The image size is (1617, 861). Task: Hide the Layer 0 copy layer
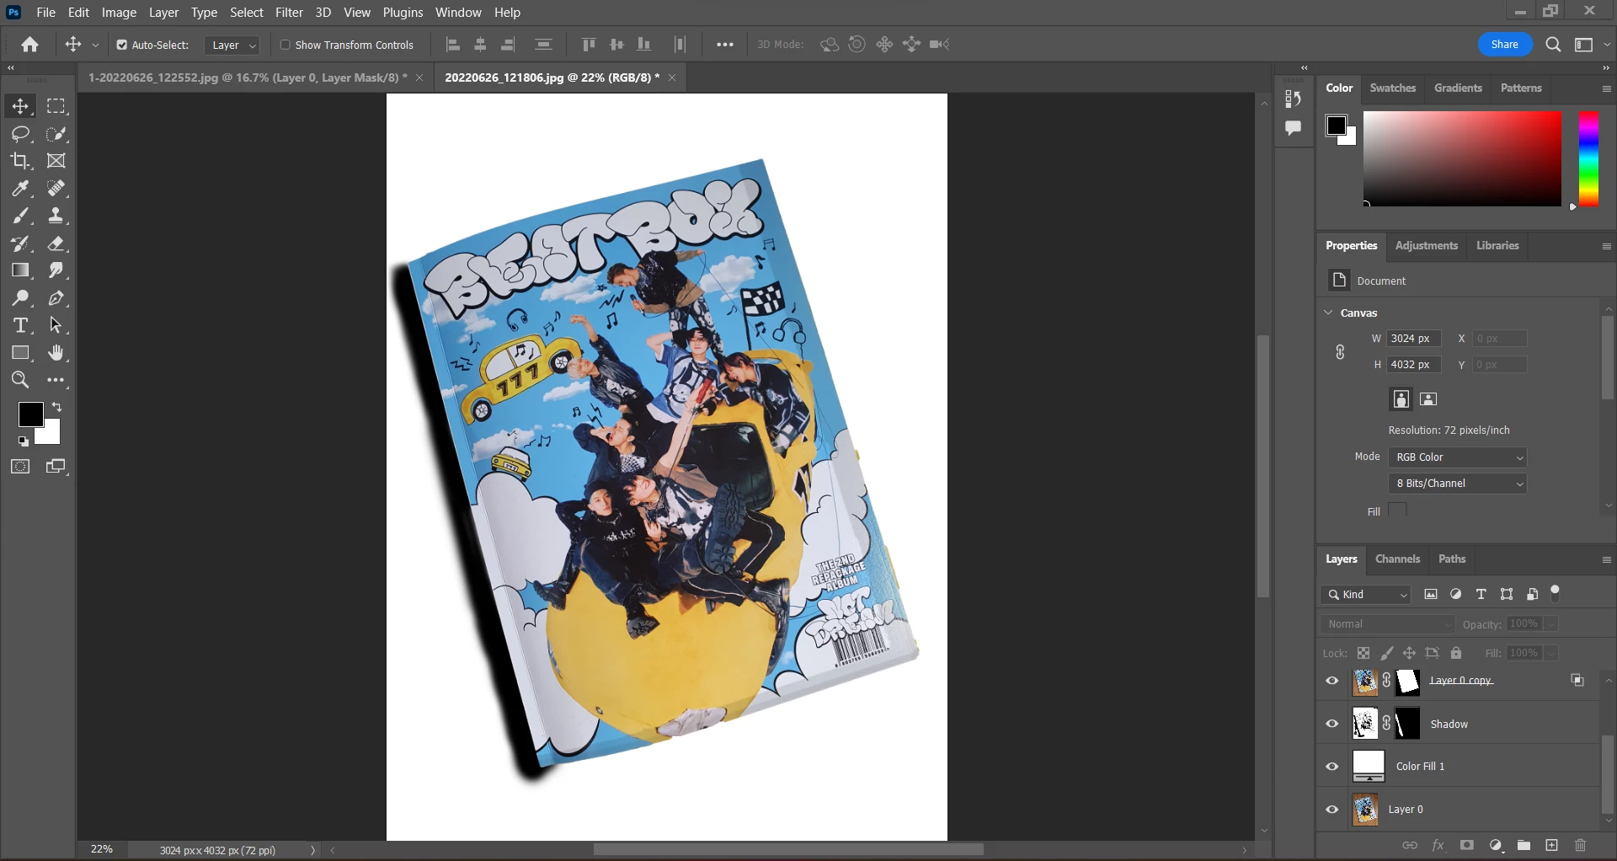tap(1332, 681)
